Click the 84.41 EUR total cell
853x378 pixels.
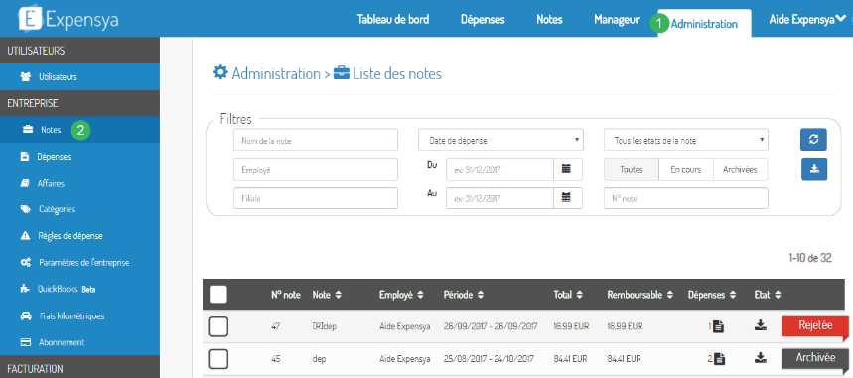570,359
